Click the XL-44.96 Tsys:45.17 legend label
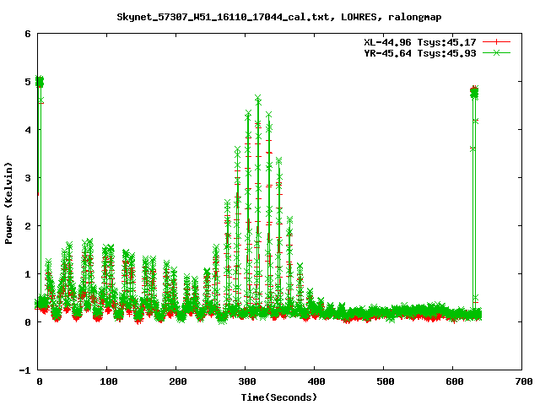540x405 pixels. pos(420,42)
